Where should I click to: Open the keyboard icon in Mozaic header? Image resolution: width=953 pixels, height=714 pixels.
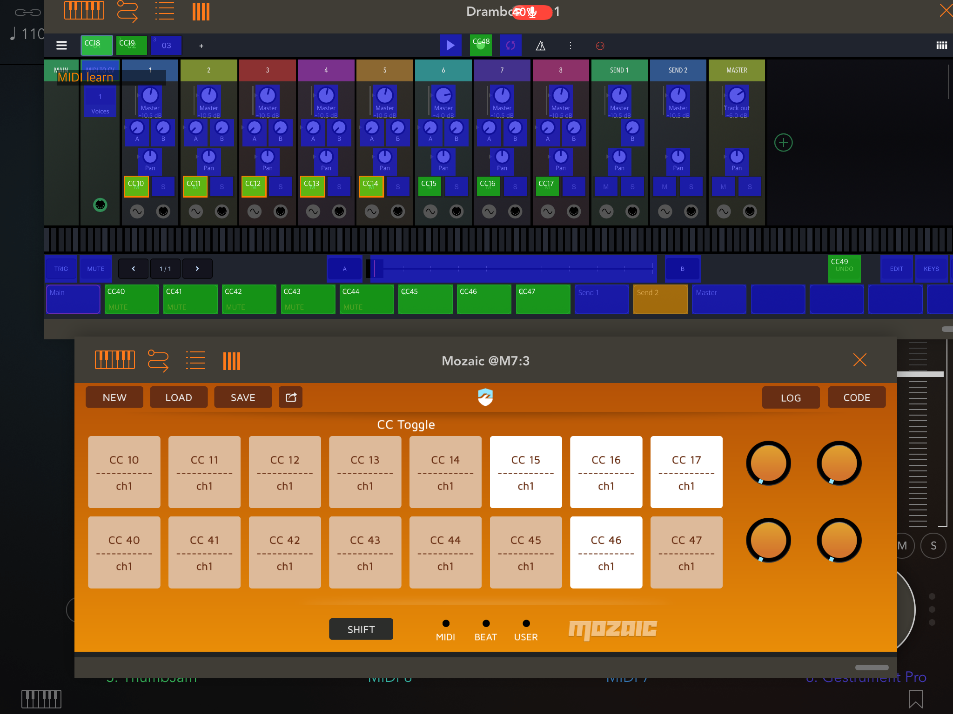(x=115, y=360)
